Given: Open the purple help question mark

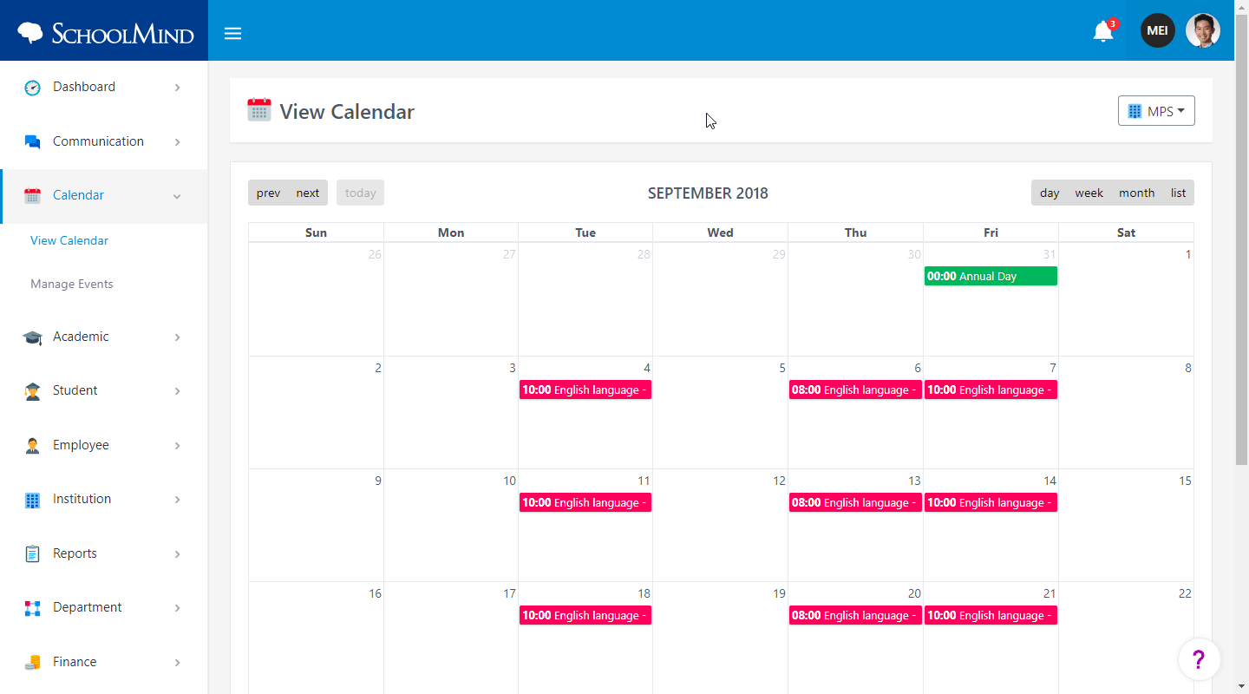Looking at the screenshot, I should (1199, 660).
